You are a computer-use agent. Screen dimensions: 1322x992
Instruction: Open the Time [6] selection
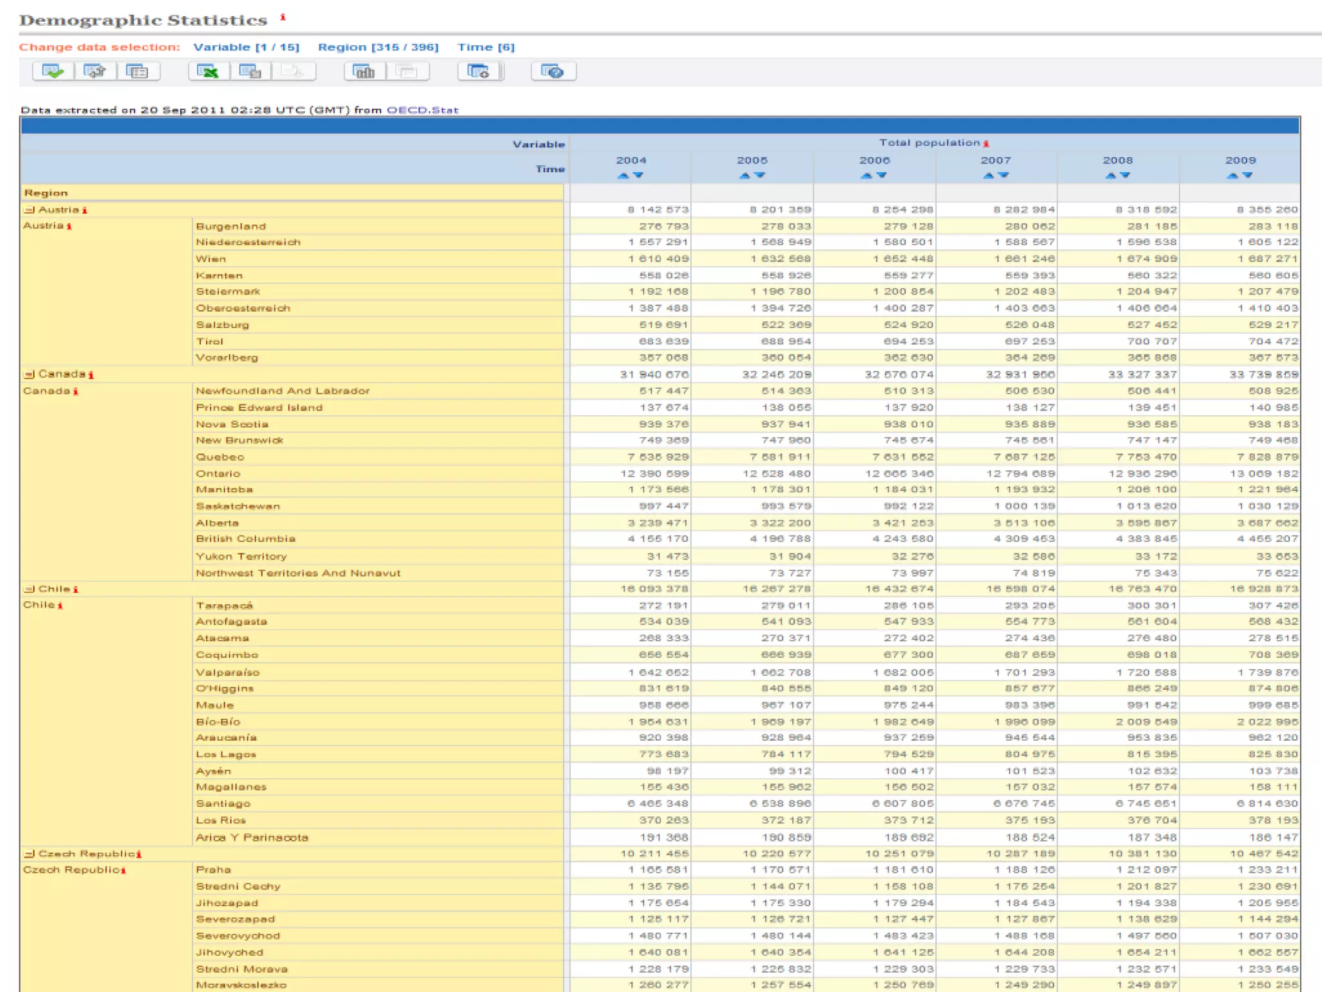(485, 47)
